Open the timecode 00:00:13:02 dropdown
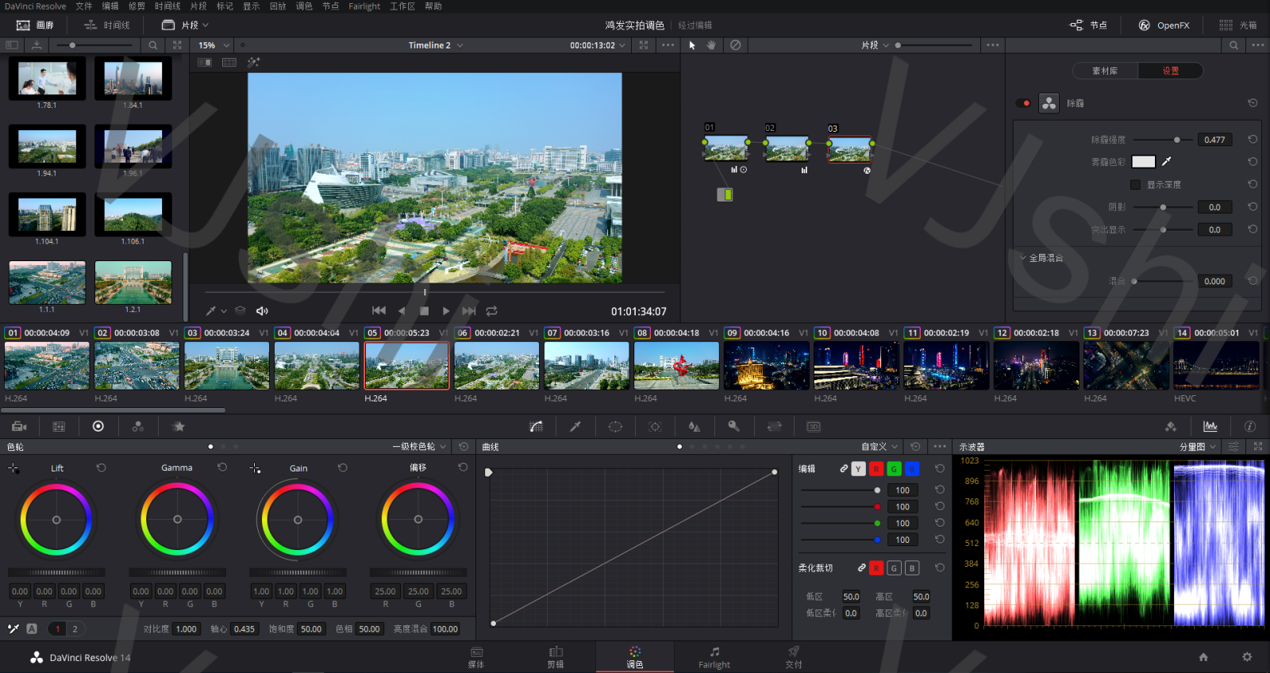The width and height of the screenshot is (1270, 673). pos(598,45)
